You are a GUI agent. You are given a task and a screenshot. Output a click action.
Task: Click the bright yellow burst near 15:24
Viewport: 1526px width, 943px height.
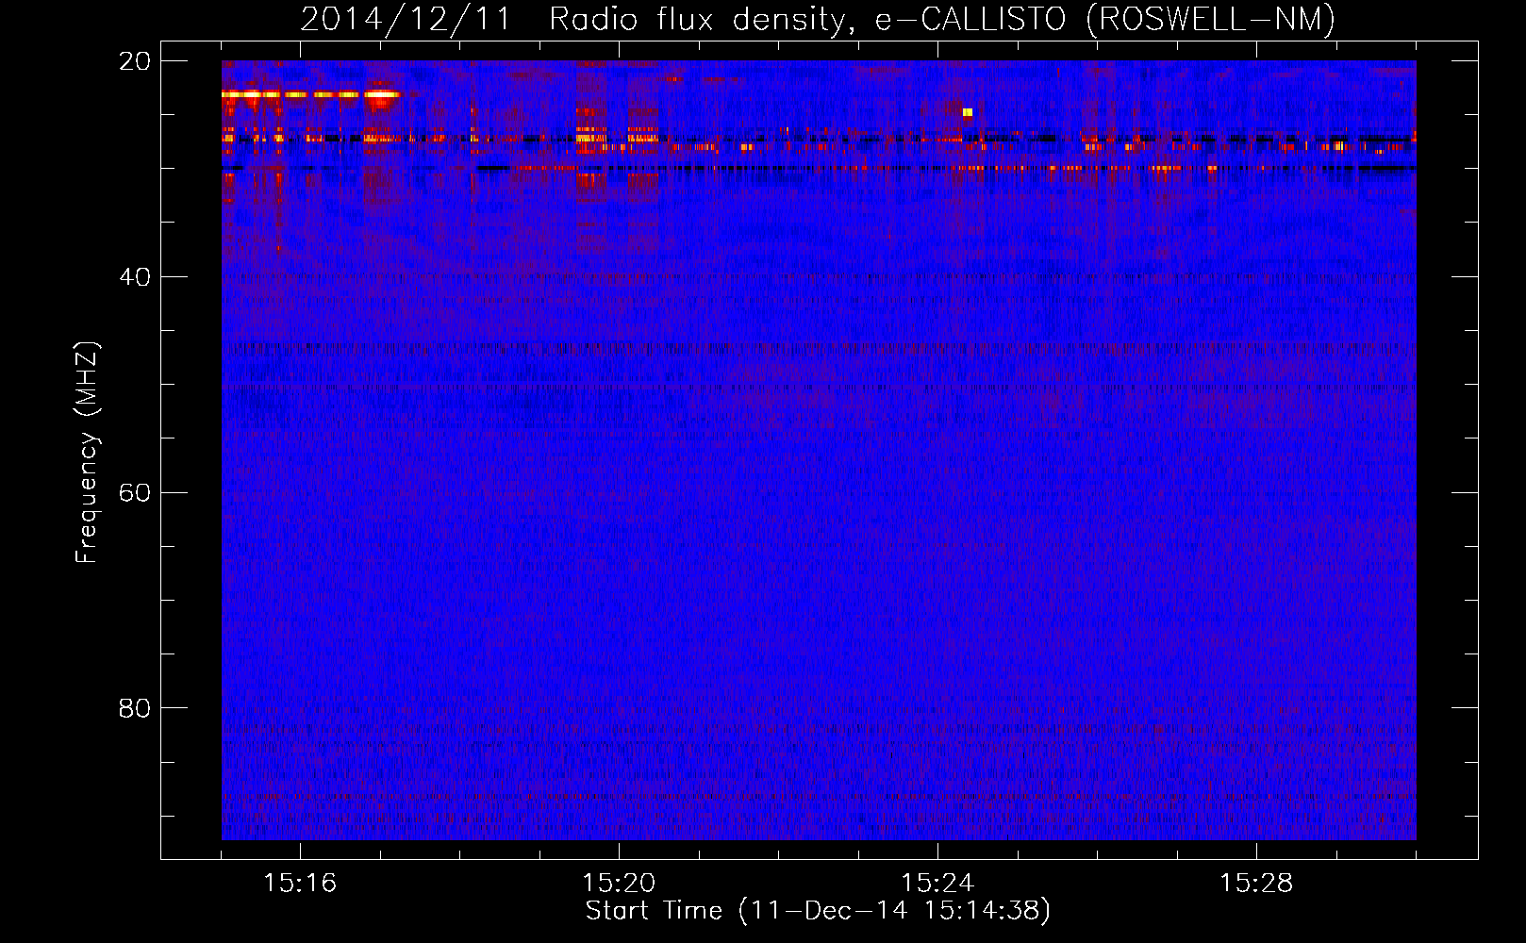[x=967, y=112]
